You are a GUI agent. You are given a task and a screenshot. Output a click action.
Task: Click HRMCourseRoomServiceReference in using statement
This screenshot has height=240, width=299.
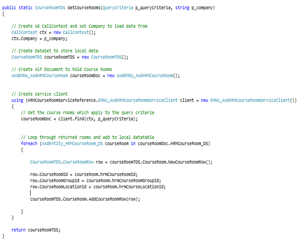[62, 100]
